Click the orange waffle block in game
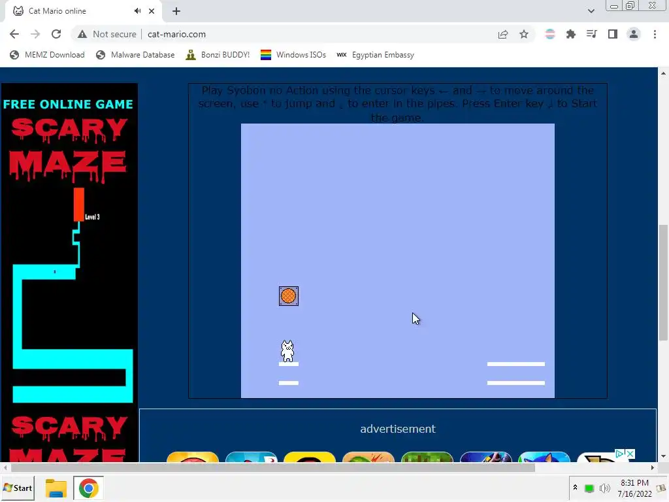Image resolution: width=669 pixels, height=502 pixels. pyautogui.click(x=289, y=296)
